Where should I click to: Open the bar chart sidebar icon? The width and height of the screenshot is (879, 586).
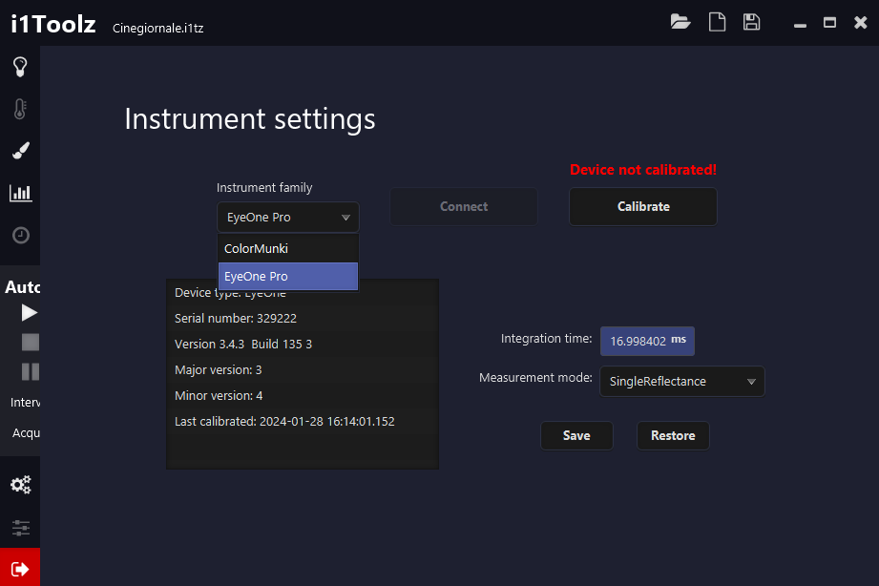coord(20,193)
